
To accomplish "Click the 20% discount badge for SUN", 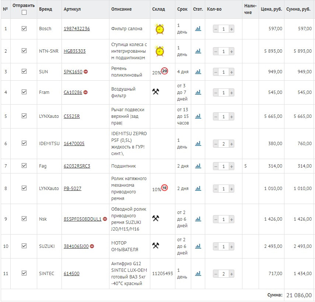I will tap(165, 71).
